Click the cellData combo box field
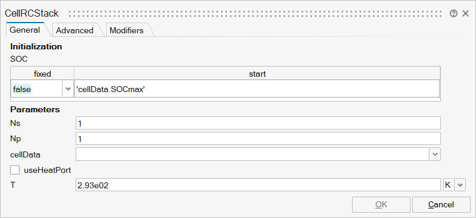 (x=253, y=154)
